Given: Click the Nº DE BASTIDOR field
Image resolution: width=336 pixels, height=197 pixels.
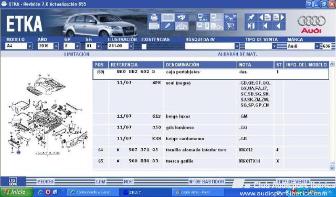Looking at the screenshot, I should pos(207,182).
